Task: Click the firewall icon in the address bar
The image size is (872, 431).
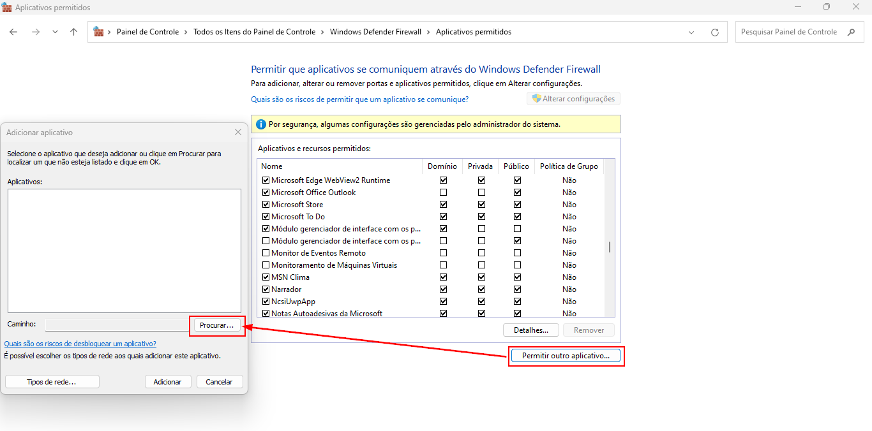Action: pyautogui.click(x=99, y=31)
